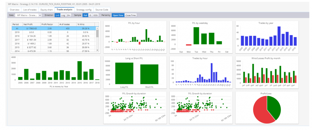Screen dimensions: 312x130
Task: Sort by Profit Factor column header
Action: pos(50,24)
